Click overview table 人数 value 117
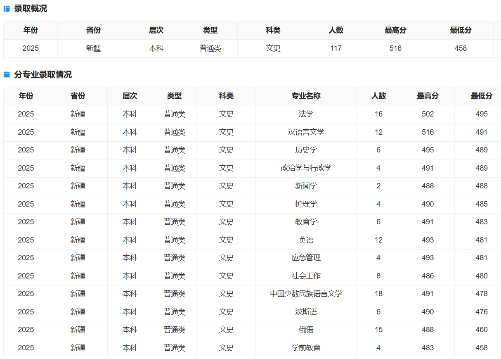Screen dimensions: 501x359 coord(336,48)
